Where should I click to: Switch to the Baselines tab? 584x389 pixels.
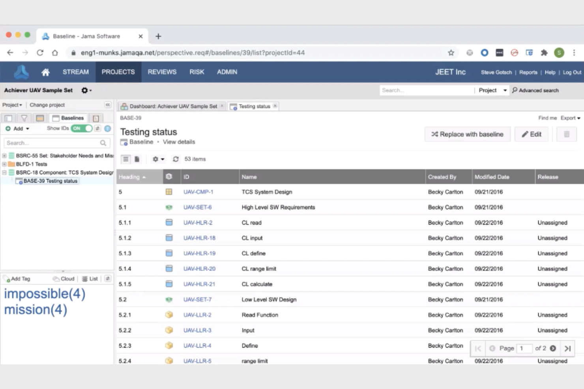click(x=68, y=118)
